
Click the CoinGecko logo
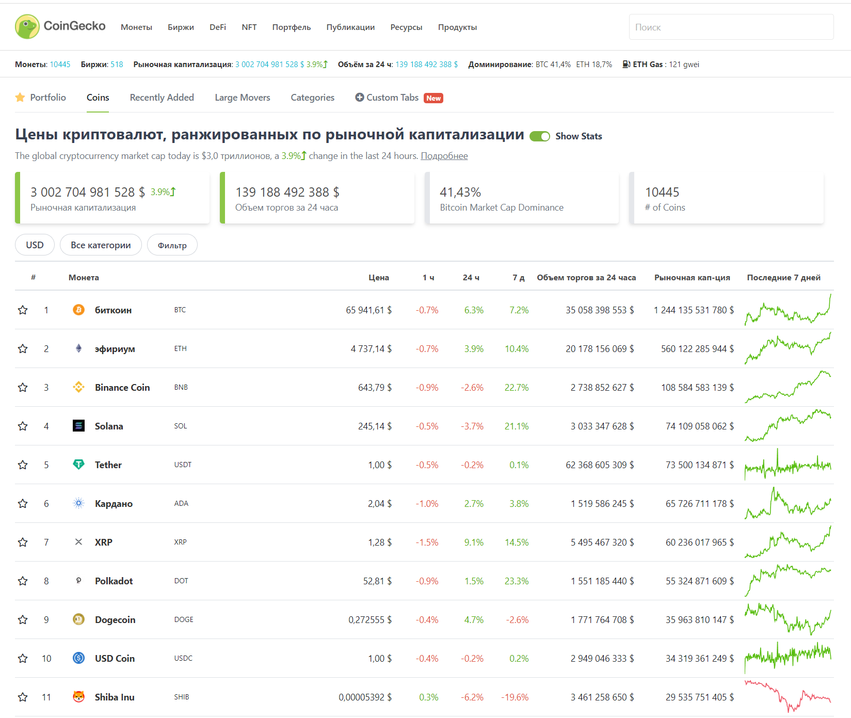60,26
